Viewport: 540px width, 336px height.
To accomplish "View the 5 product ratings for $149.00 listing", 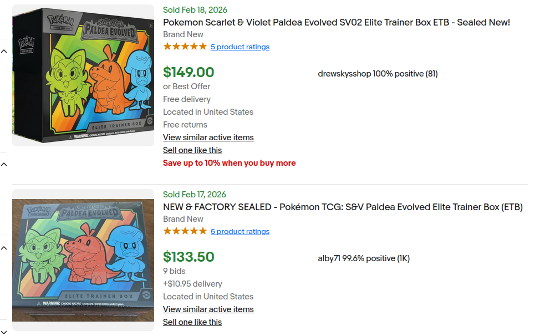I will pos(240,47).
